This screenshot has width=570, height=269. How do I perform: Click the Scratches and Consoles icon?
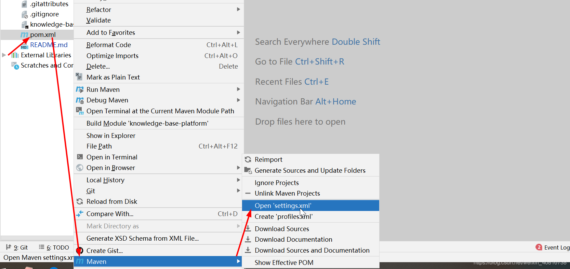coord(15,66)
